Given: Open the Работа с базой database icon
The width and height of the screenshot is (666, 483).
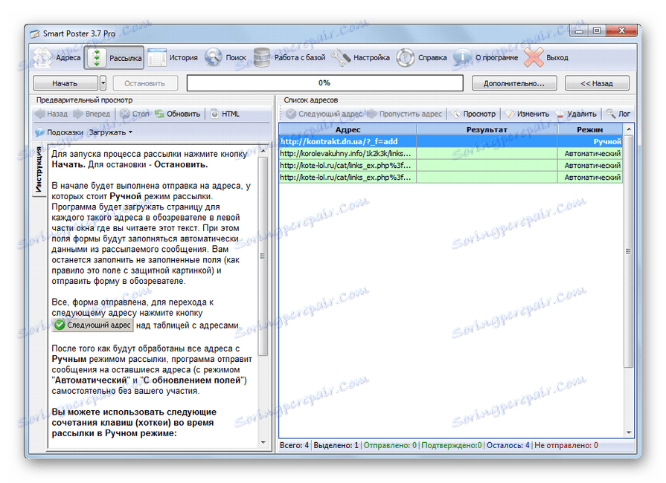Looking at the screenshot, I should coord(262,57).
